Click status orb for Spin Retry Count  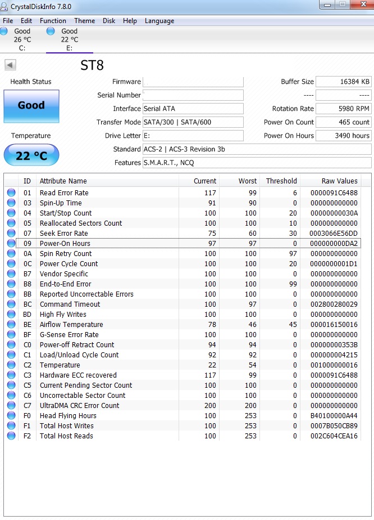[11, 253]
